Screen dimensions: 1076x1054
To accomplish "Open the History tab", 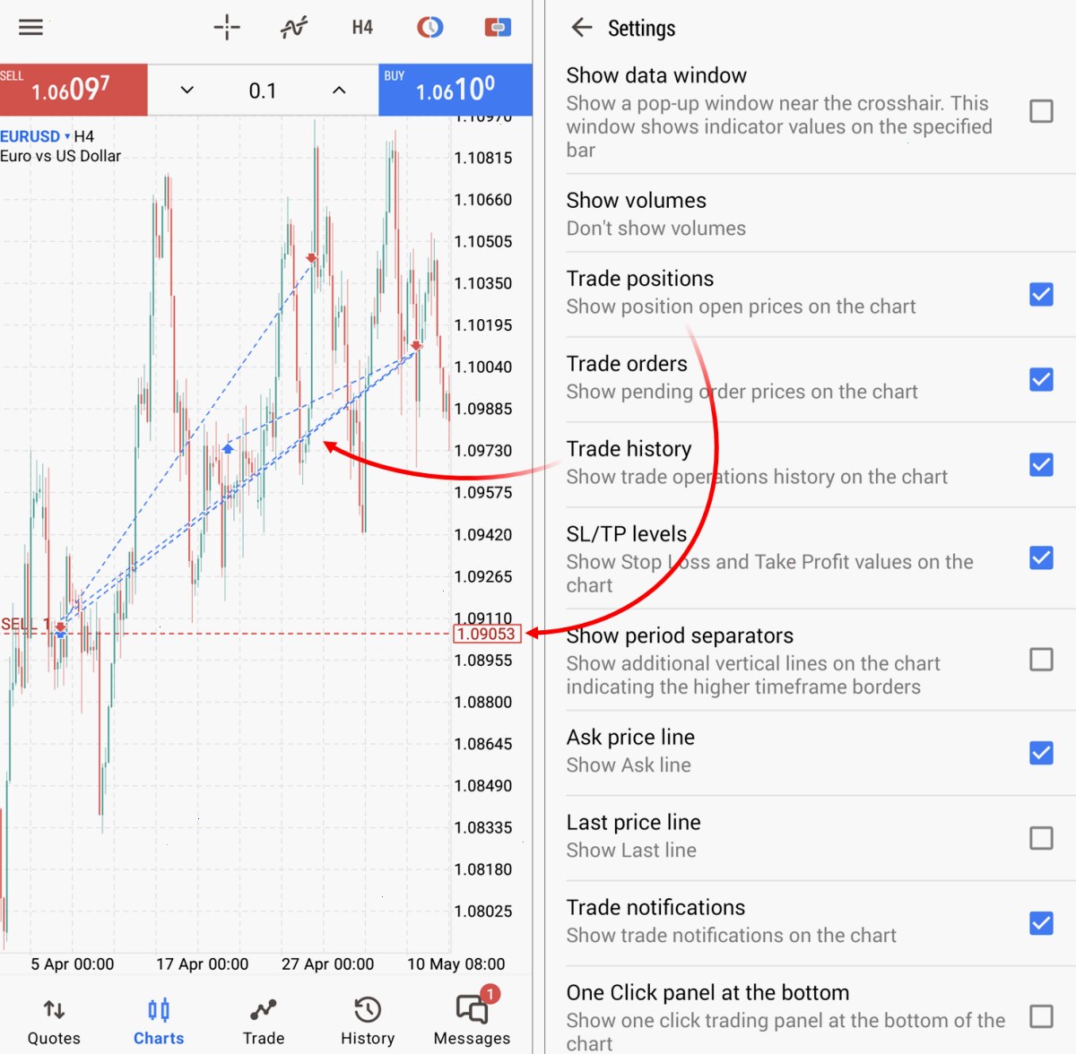I will 368,1022.
